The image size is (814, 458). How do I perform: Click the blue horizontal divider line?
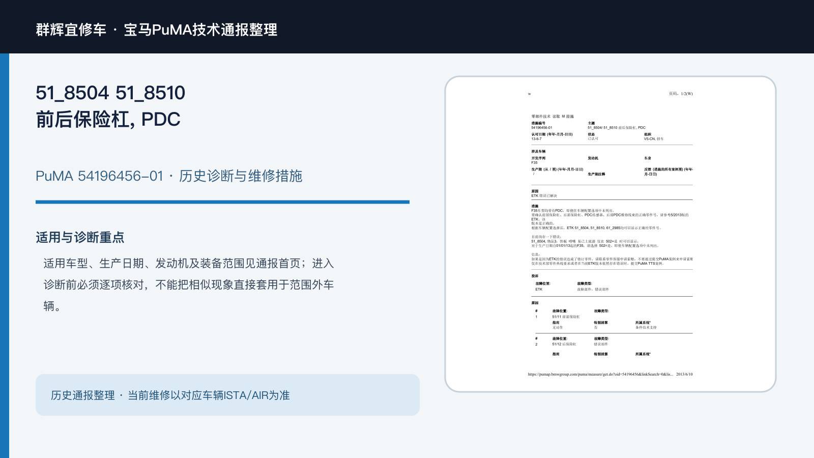[222, 202]
